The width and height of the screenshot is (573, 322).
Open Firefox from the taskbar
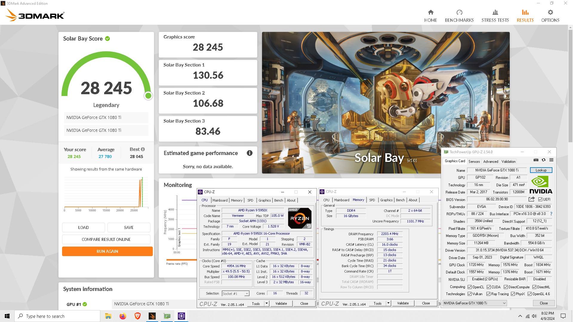123,316
